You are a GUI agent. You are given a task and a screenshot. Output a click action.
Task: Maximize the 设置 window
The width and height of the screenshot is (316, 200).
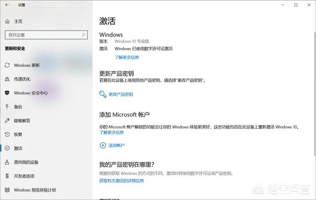point(296,5)
